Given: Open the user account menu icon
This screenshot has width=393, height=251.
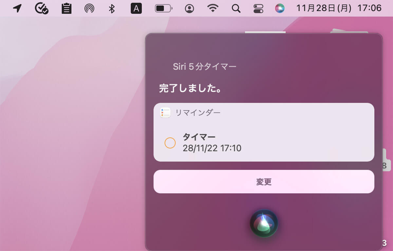Looking at the screenshot, I should click(x=189, y=8).
